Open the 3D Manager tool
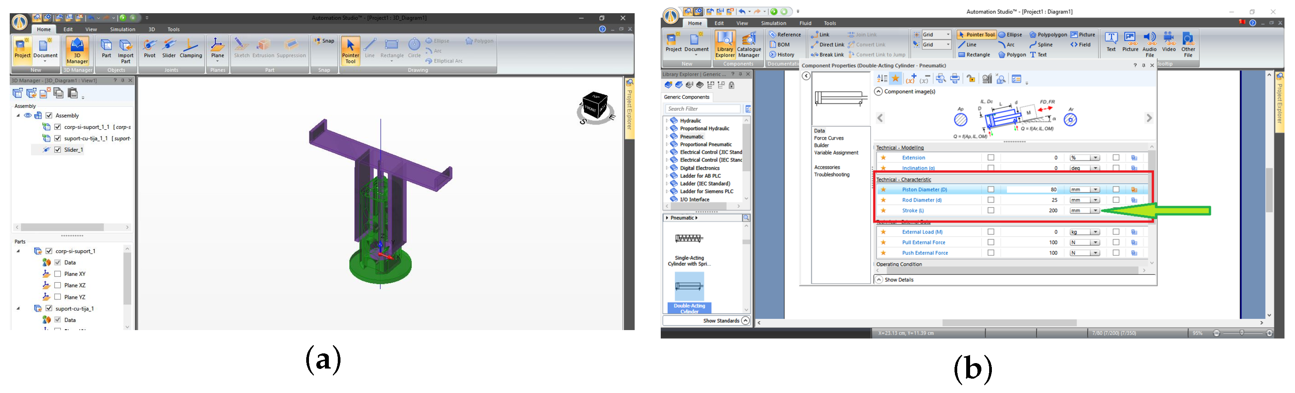Viewport: 1295px width, 393px height. pos(77,50)
